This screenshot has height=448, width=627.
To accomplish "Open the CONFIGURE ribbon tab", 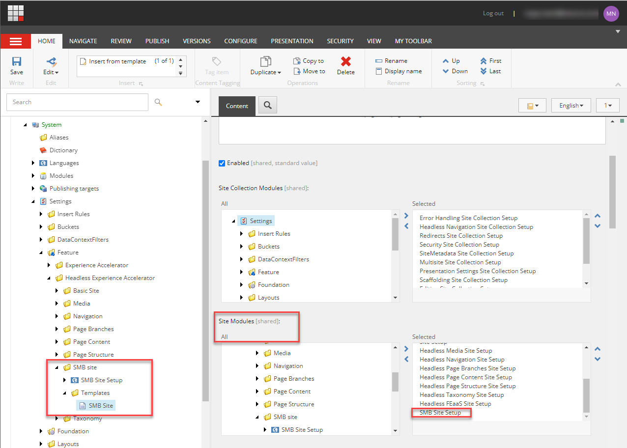I will [x=241, y=41].
